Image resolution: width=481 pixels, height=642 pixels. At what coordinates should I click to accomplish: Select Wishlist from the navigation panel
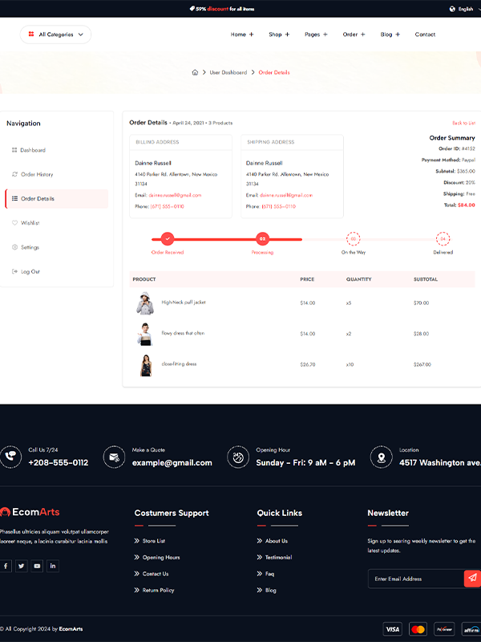(30, 223)
